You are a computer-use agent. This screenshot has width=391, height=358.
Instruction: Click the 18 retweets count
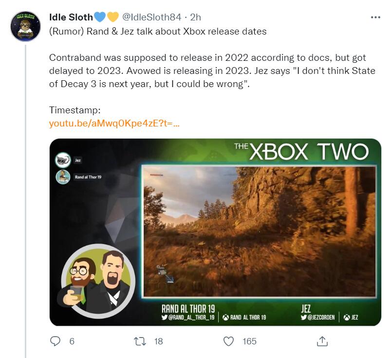158,341
